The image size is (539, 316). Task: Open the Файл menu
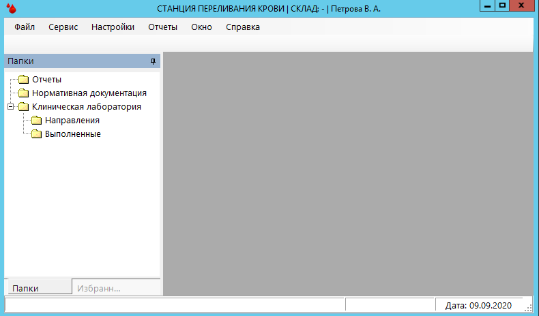25,27
